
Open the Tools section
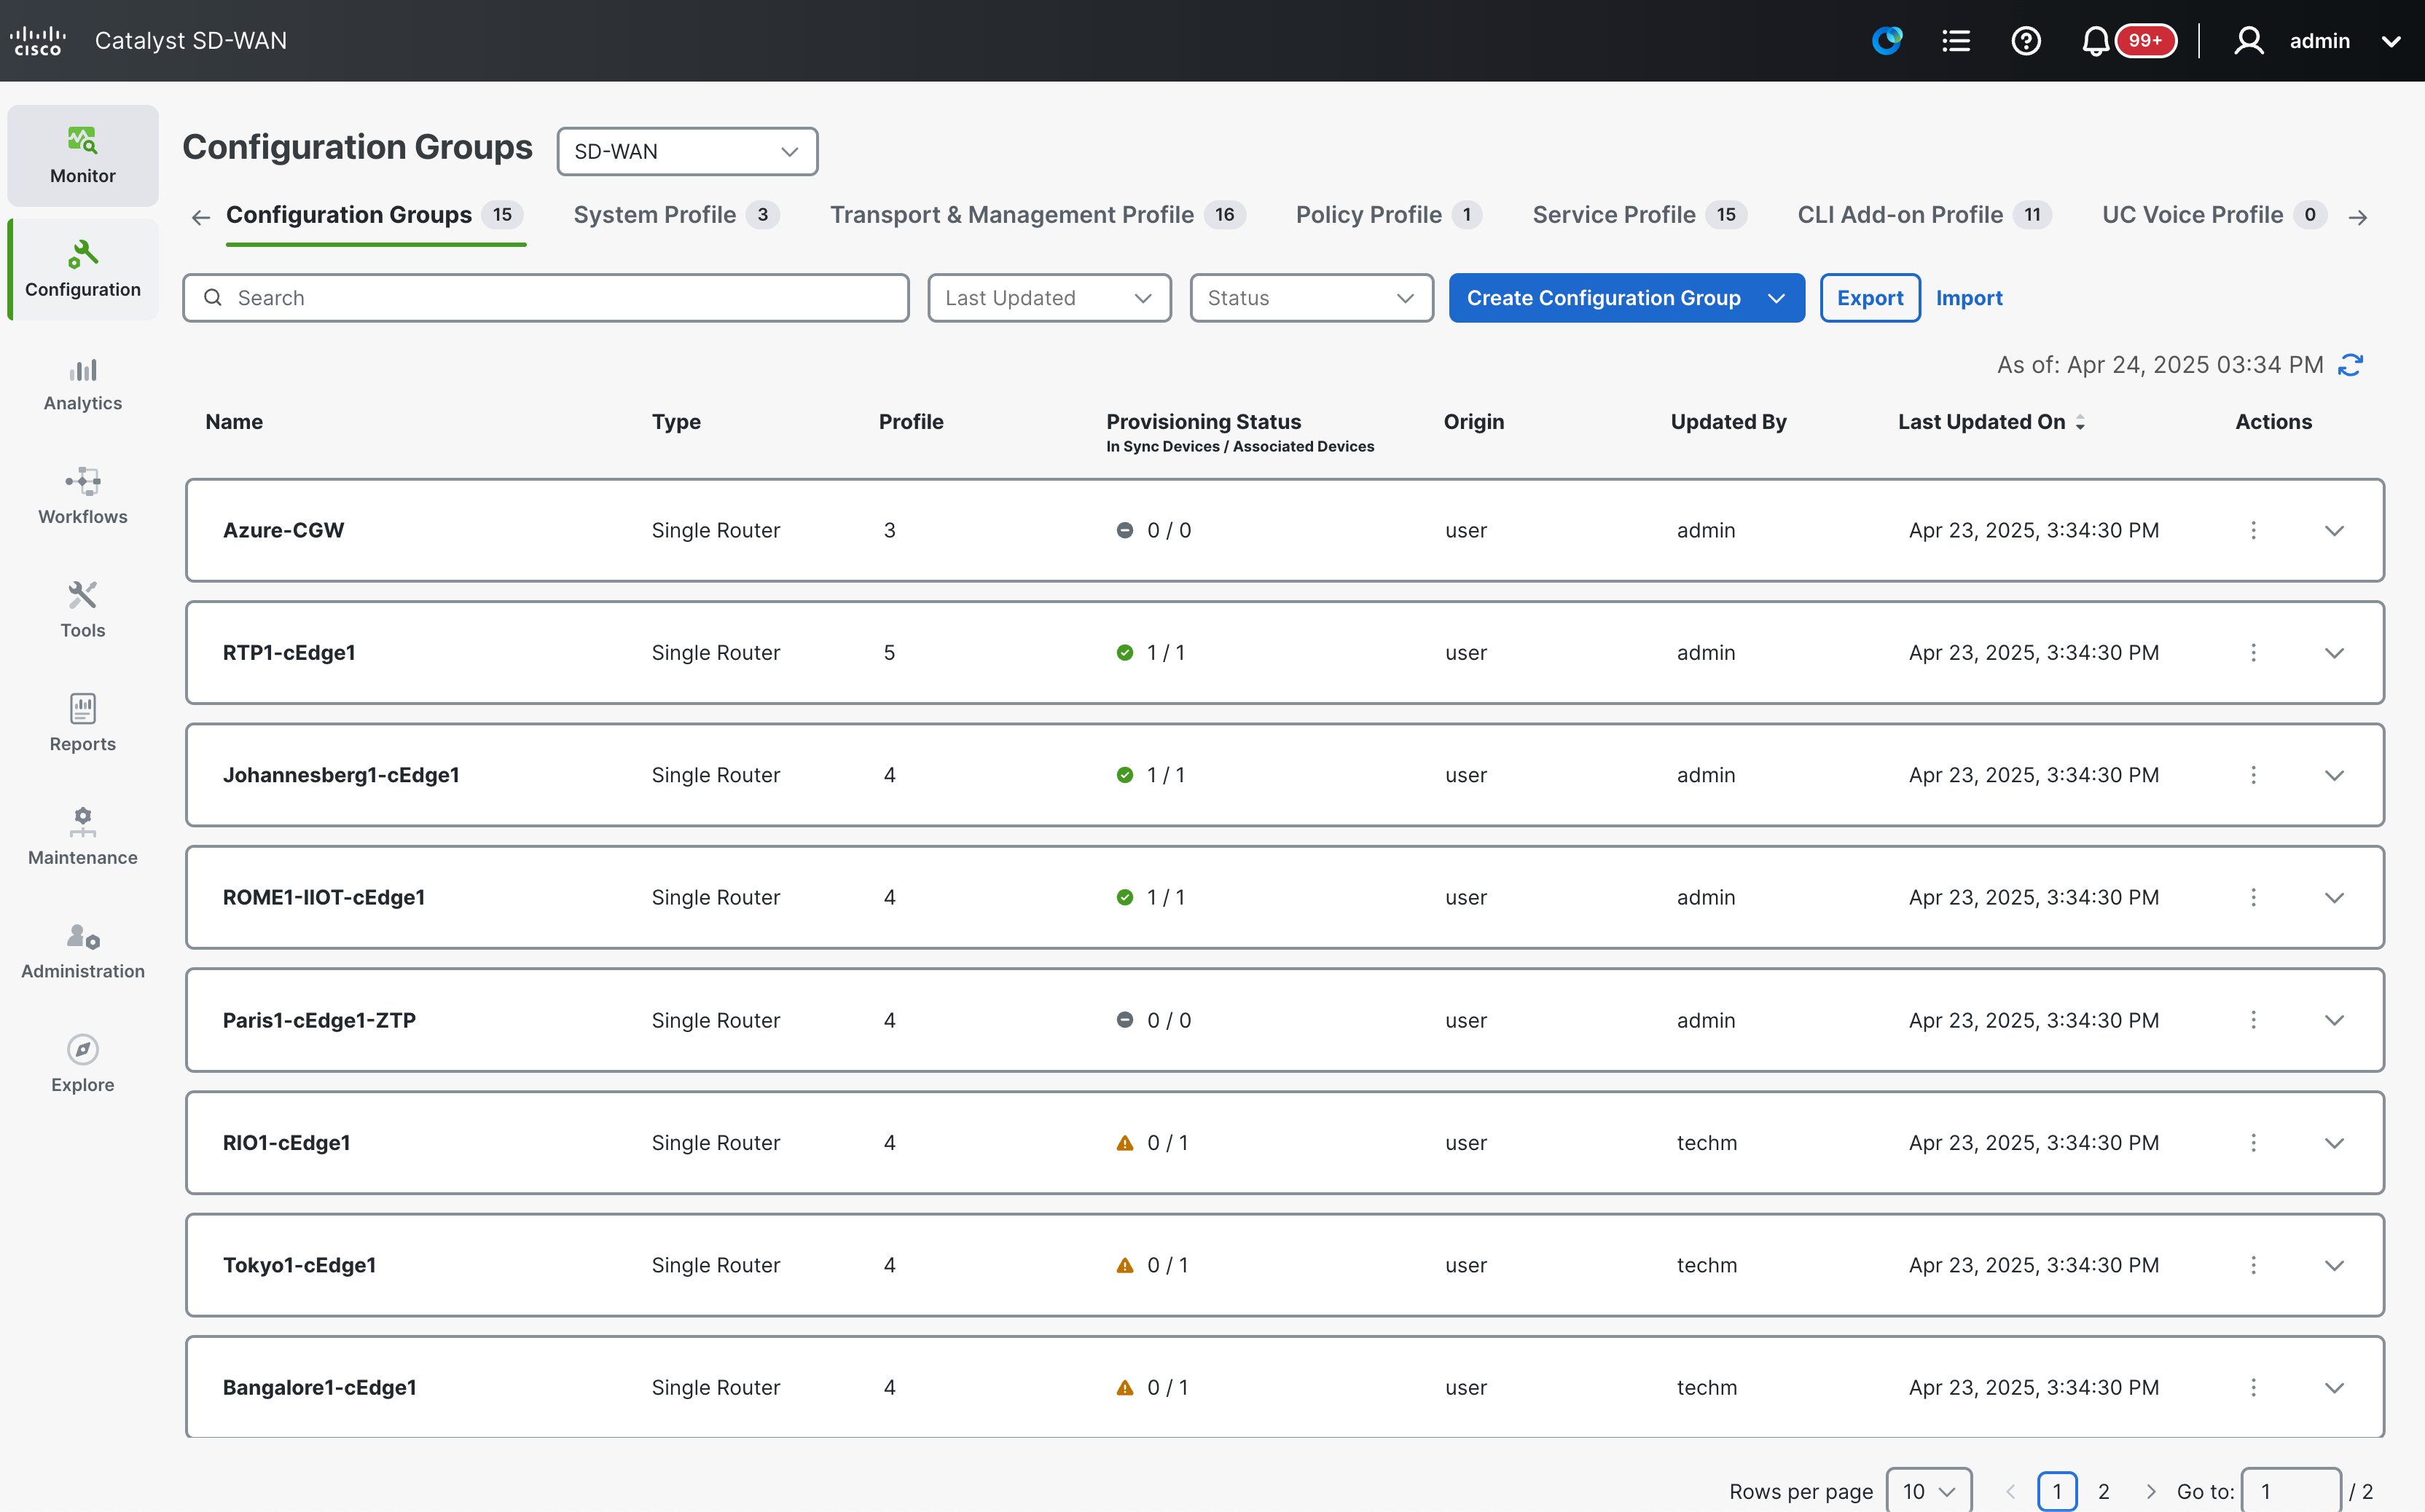pyautogui.click(x=83, y=611)
